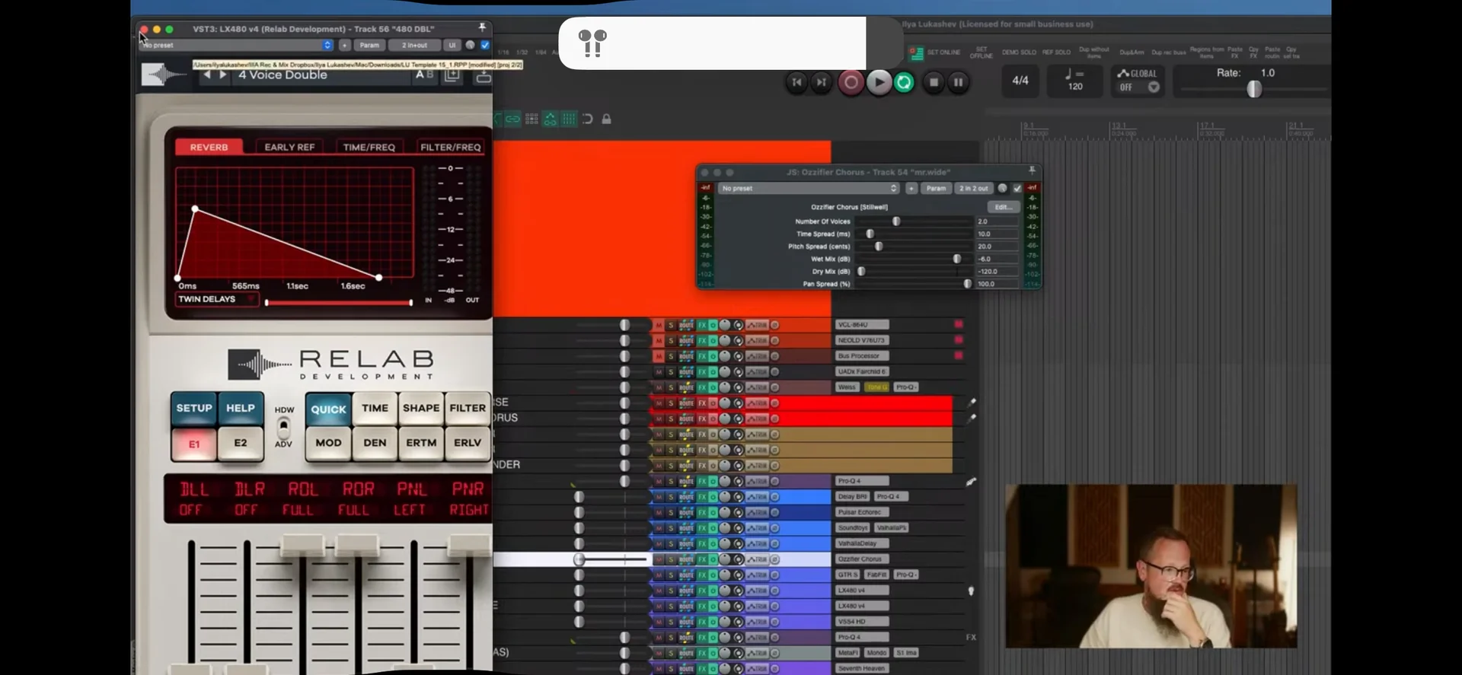Toggle the locking padlock toolbar icon
The height and width of the screenshot is (675, 1462).
click(x=606, y=119)
